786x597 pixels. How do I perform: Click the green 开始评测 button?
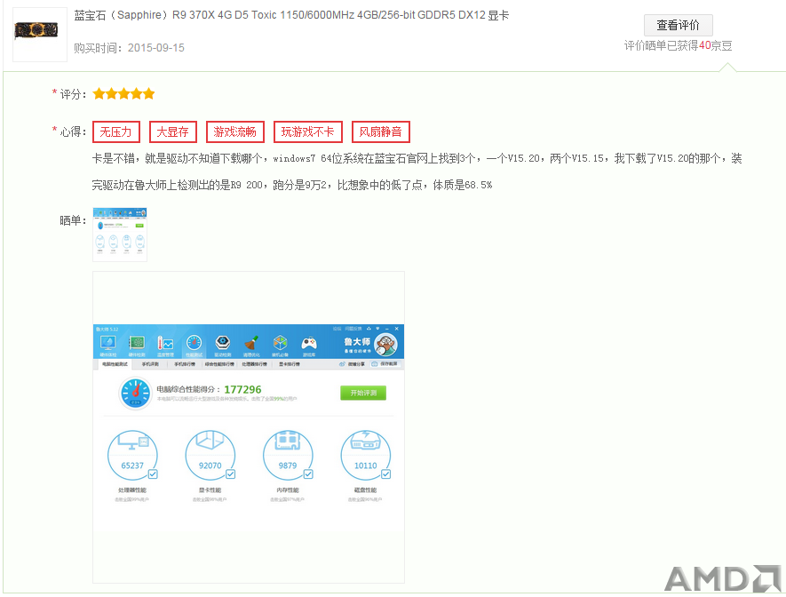point(363,393)
